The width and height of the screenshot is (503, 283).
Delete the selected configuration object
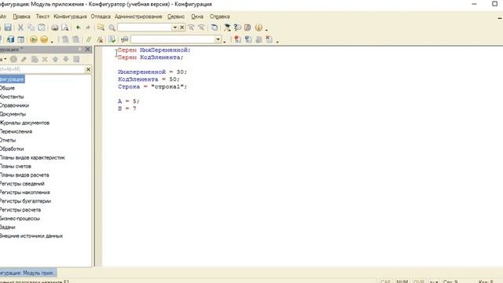[45, 60]
